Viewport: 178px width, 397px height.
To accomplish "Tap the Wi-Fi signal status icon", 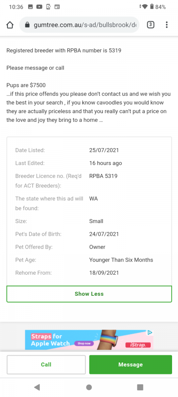I will [144, 7].
